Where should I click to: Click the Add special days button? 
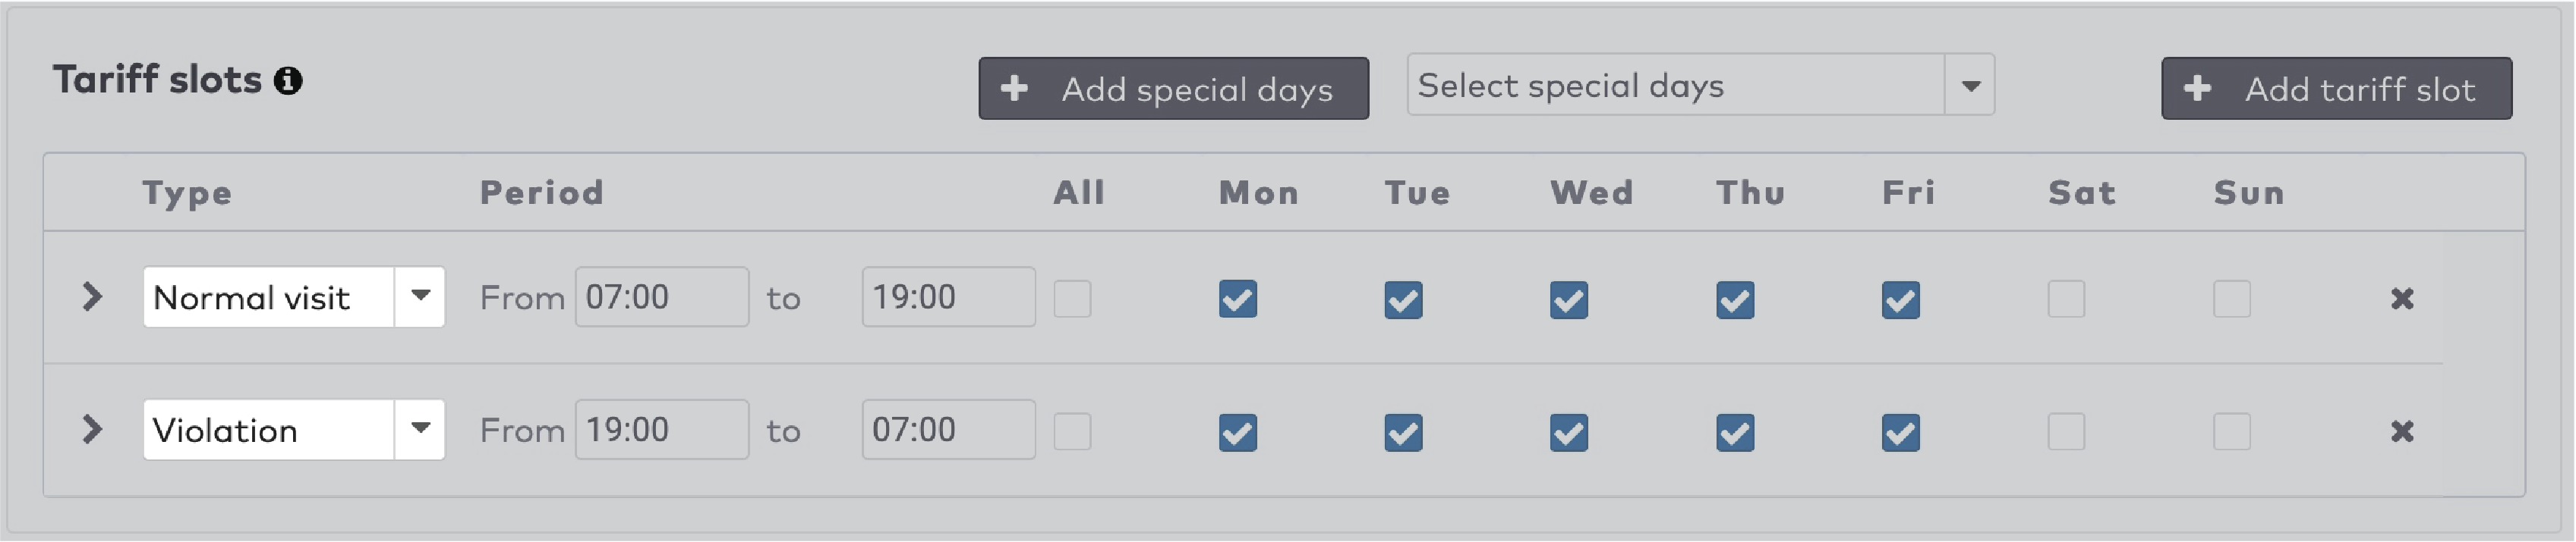click(x=1173, y=89)
